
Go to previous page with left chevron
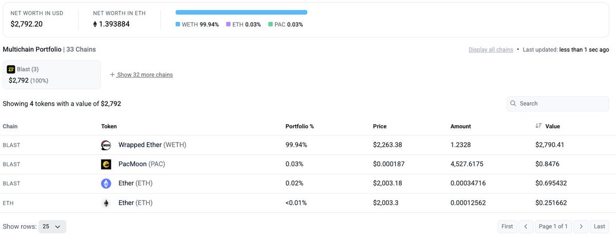tap(526, 226)
